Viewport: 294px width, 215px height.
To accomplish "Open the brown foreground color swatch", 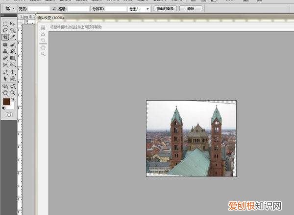I will click(6, 102).
